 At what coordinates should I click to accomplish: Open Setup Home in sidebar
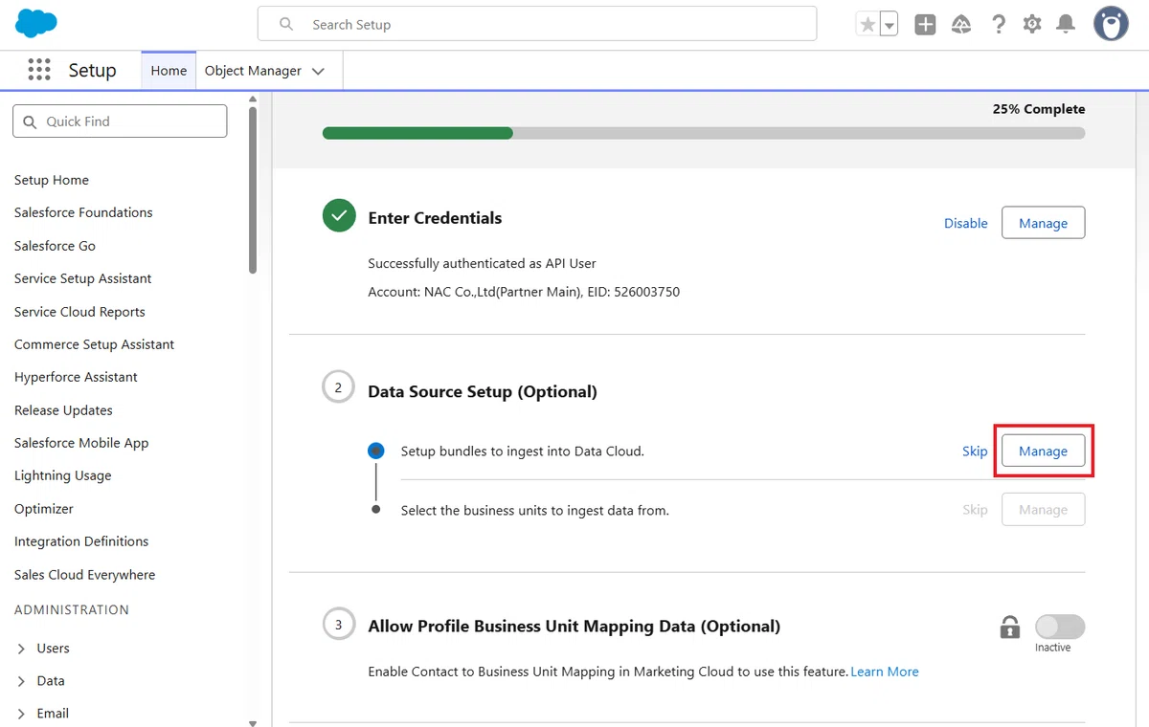coord(52,180)
